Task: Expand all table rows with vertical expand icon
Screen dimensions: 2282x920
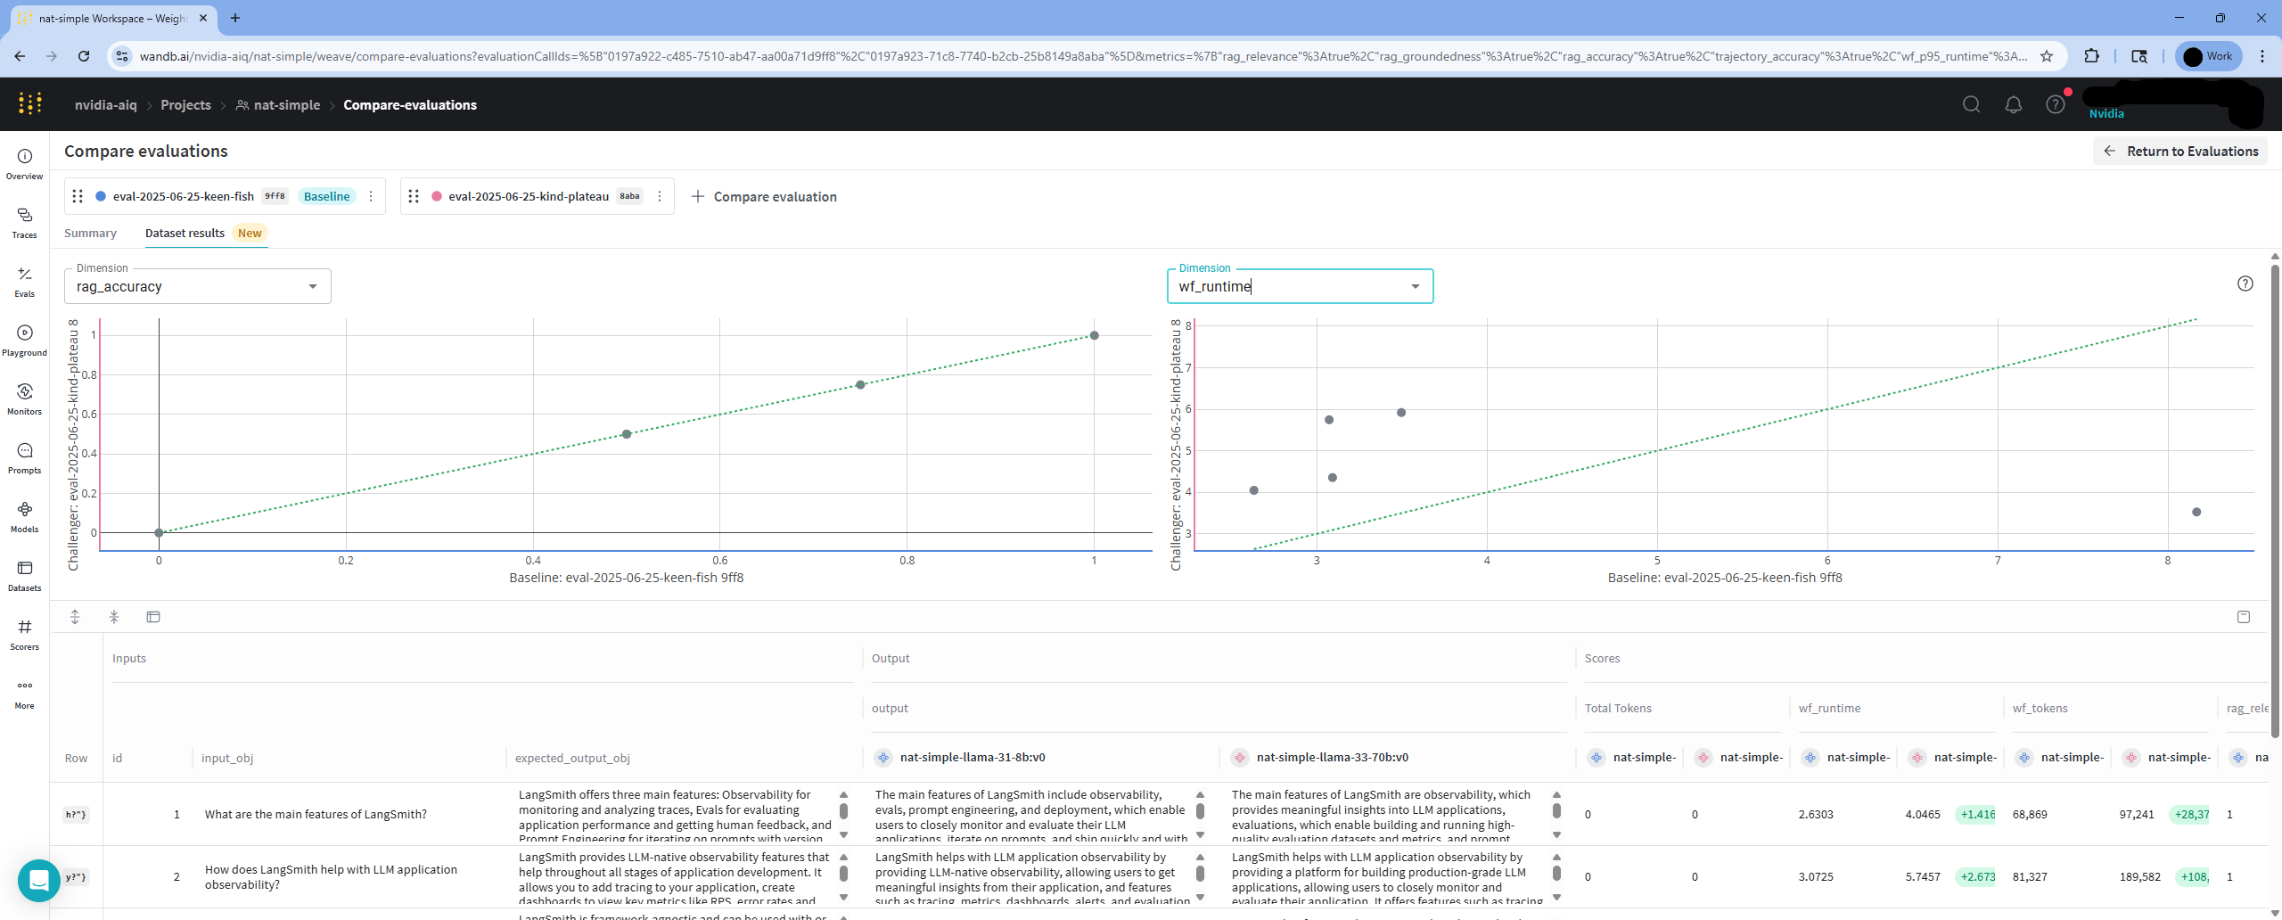Action: 75,616
